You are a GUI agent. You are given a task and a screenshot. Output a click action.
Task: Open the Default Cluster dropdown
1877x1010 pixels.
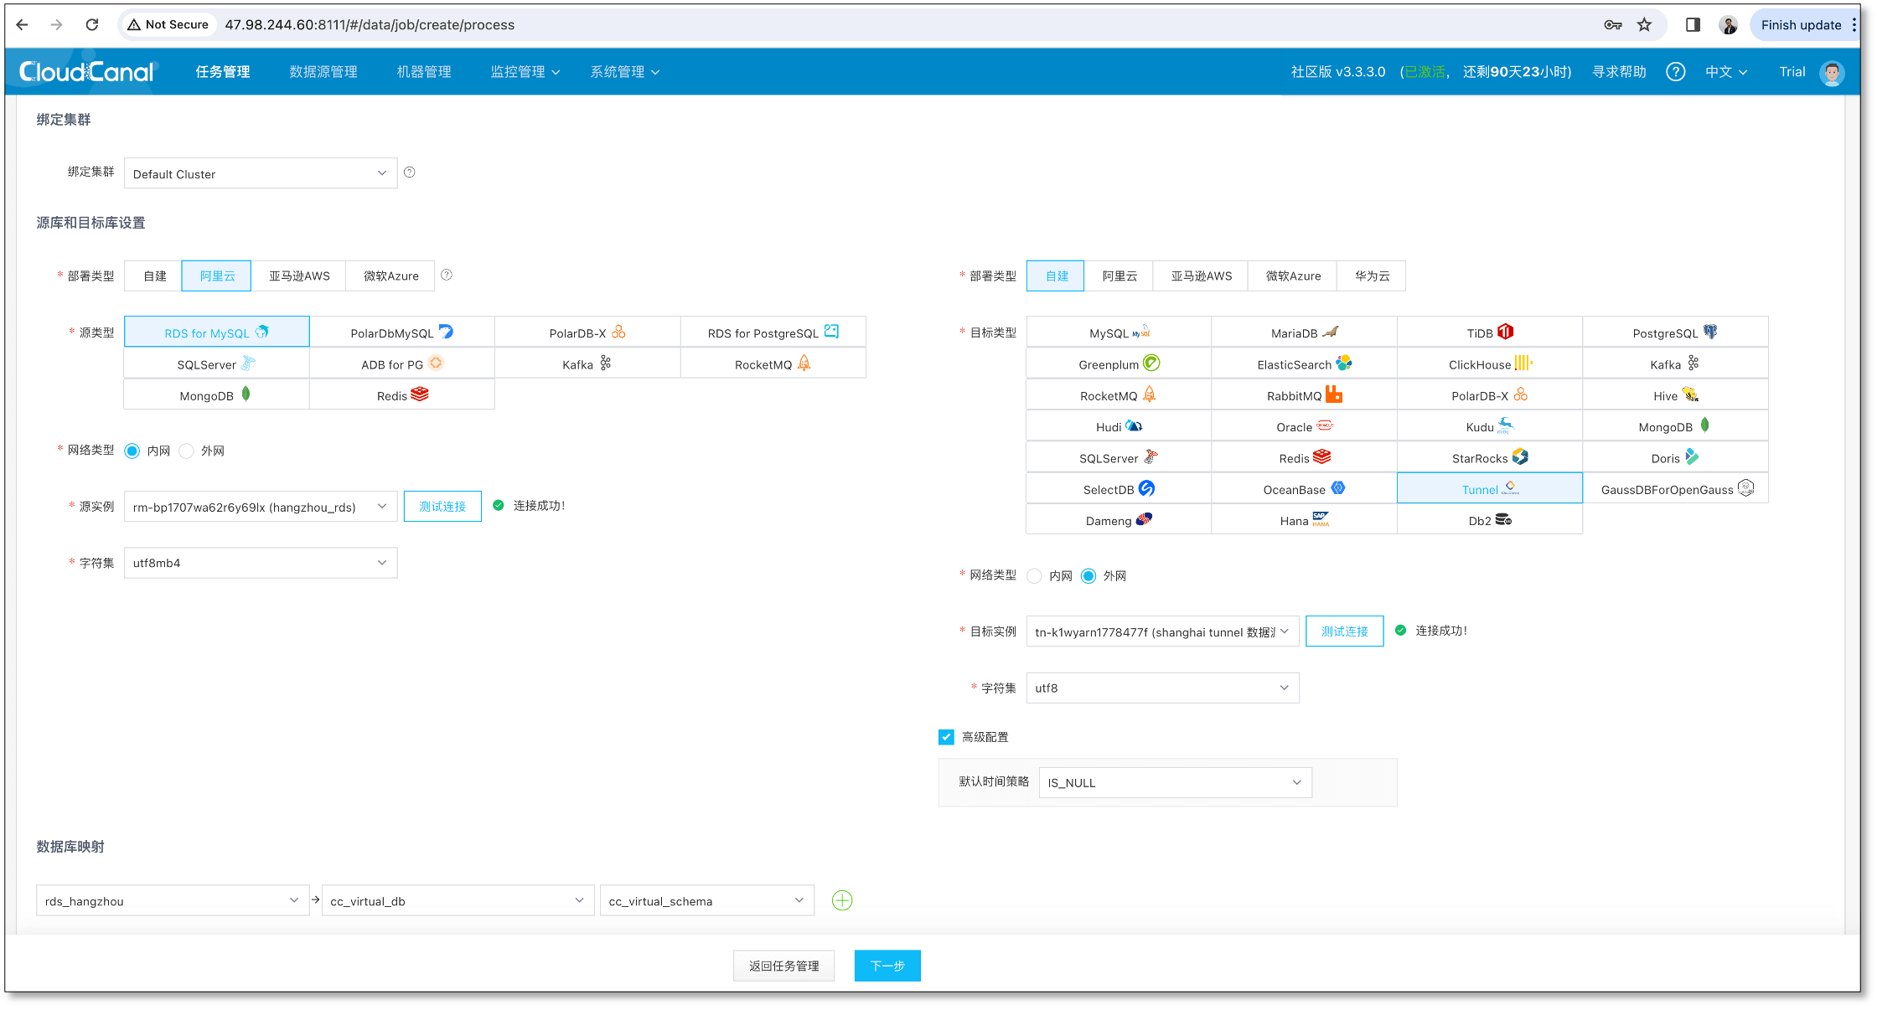[260, 173]
